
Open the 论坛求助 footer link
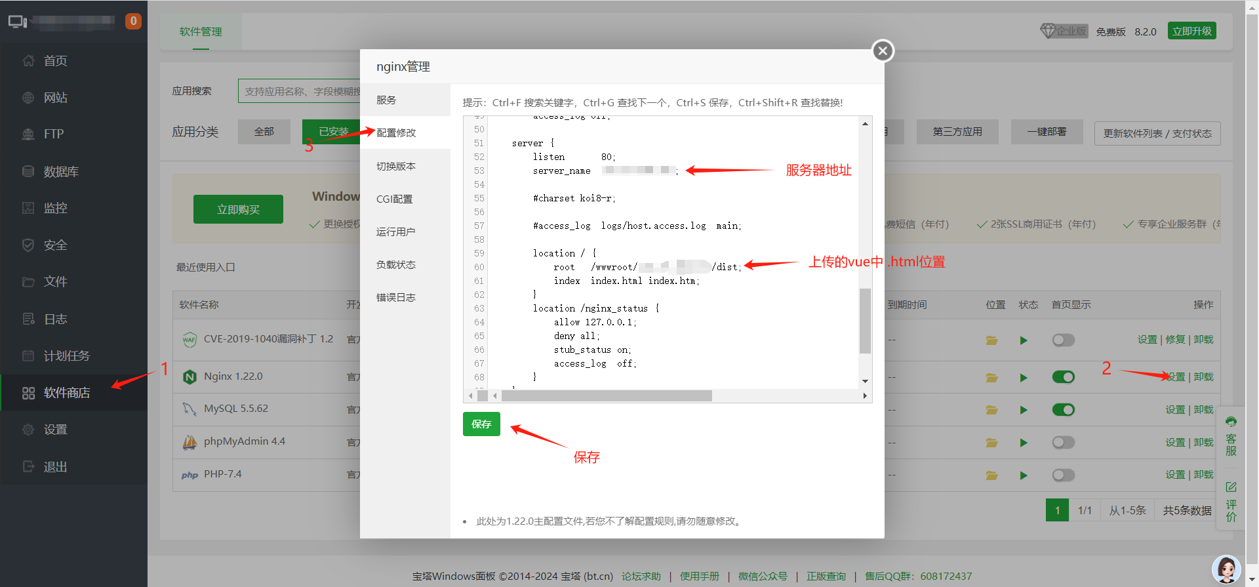[641, 577]
